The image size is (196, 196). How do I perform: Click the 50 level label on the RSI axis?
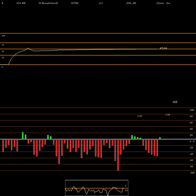click(x=3, y=51)
